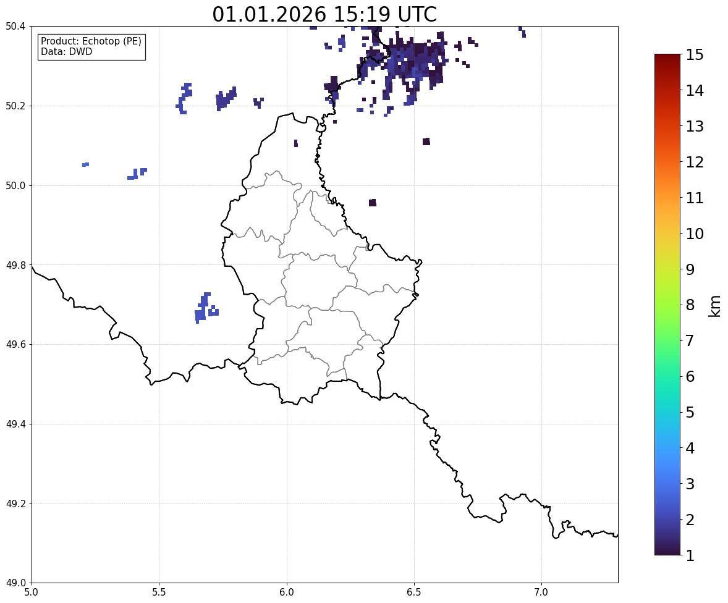The height and width of the screenshot is (603, 728).
Task: Click the x-axis longitude label '7.0'
Action: pyautogui.click(x=541, y=592)
